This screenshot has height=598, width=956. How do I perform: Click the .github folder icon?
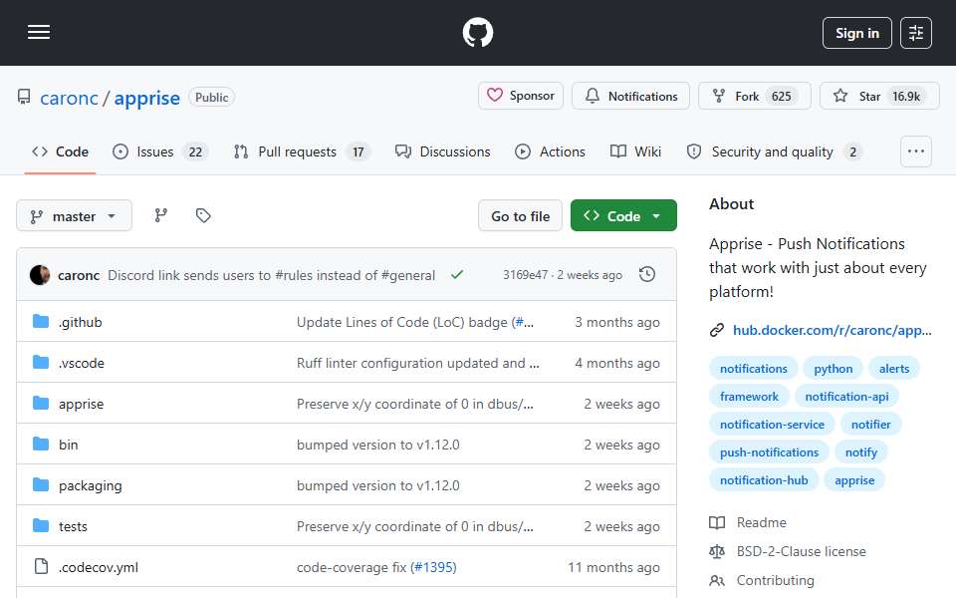pyautogui.click(x=41, y=322)
